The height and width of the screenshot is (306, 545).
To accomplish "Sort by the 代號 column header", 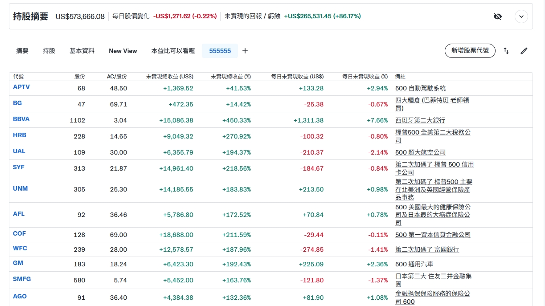I will [18, 77].
